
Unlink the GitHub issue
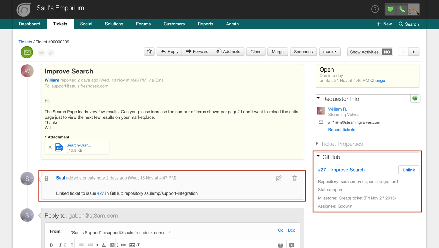409,170
